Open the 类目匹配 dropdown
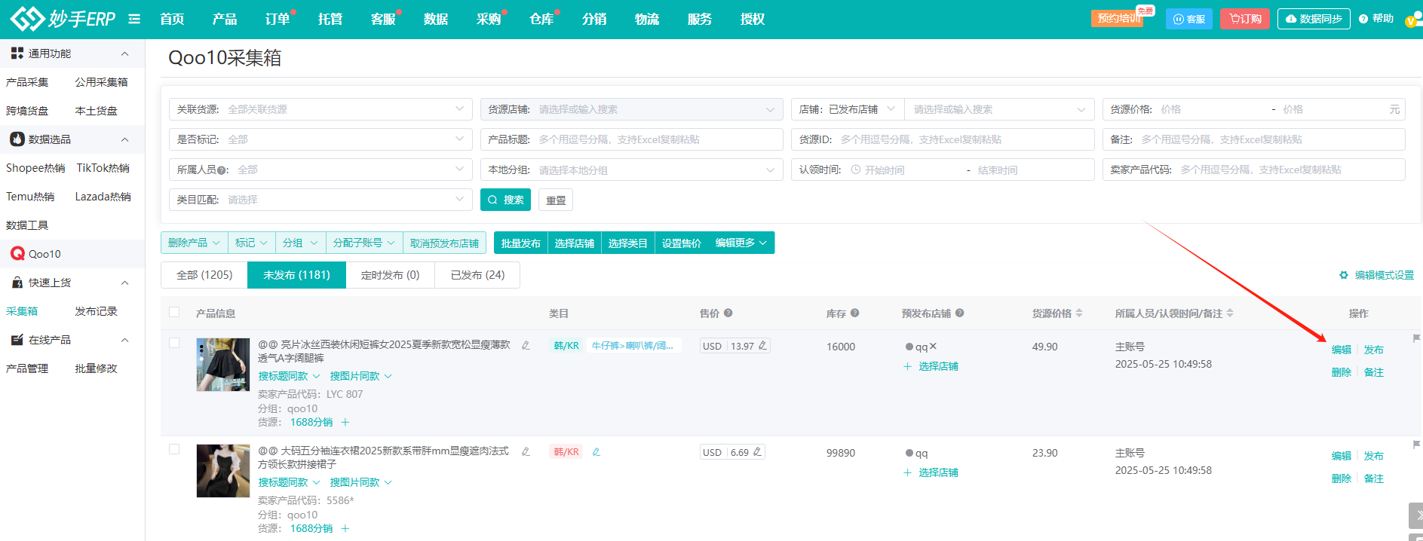This screenshot has width=1423, height=541. tap(320, 200)
